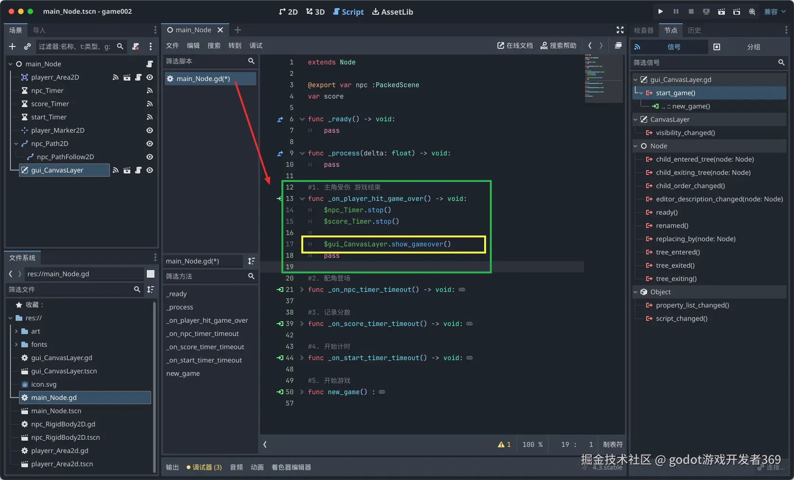Open the 输出 output panel
794x480 pixels.
click(x=172, y=467)
